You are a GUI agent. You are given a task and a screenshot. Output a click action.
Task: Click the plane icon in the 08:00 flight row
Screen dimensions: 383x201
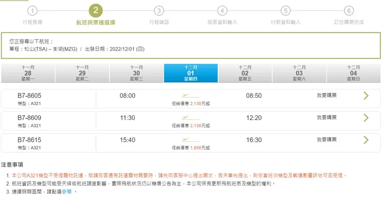click(190, 95)
